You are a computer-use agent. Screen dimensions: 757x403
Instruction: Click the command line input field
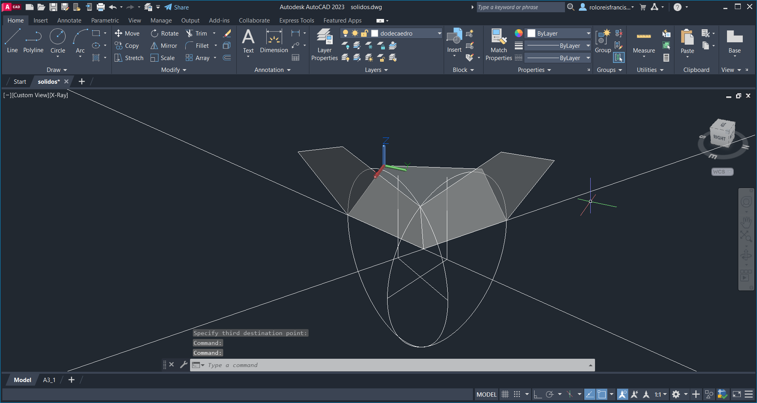(395, 365)
